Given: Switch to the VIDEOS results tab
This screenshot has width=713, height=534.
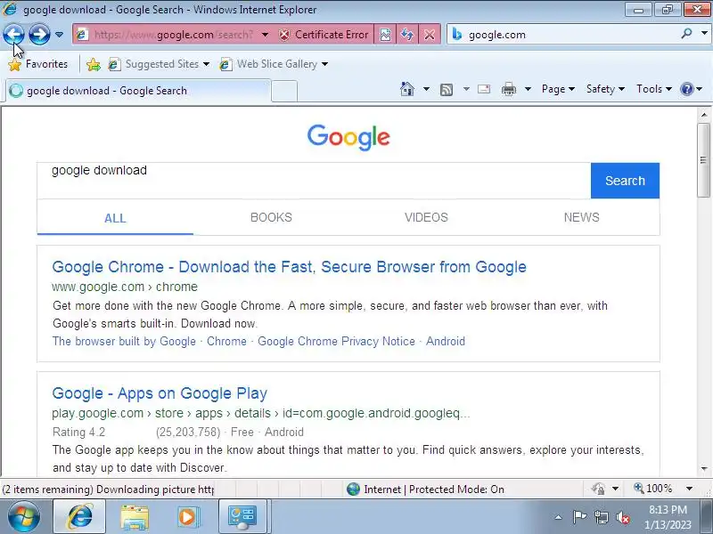Looking at the screenshot, I should coord(426,217).
